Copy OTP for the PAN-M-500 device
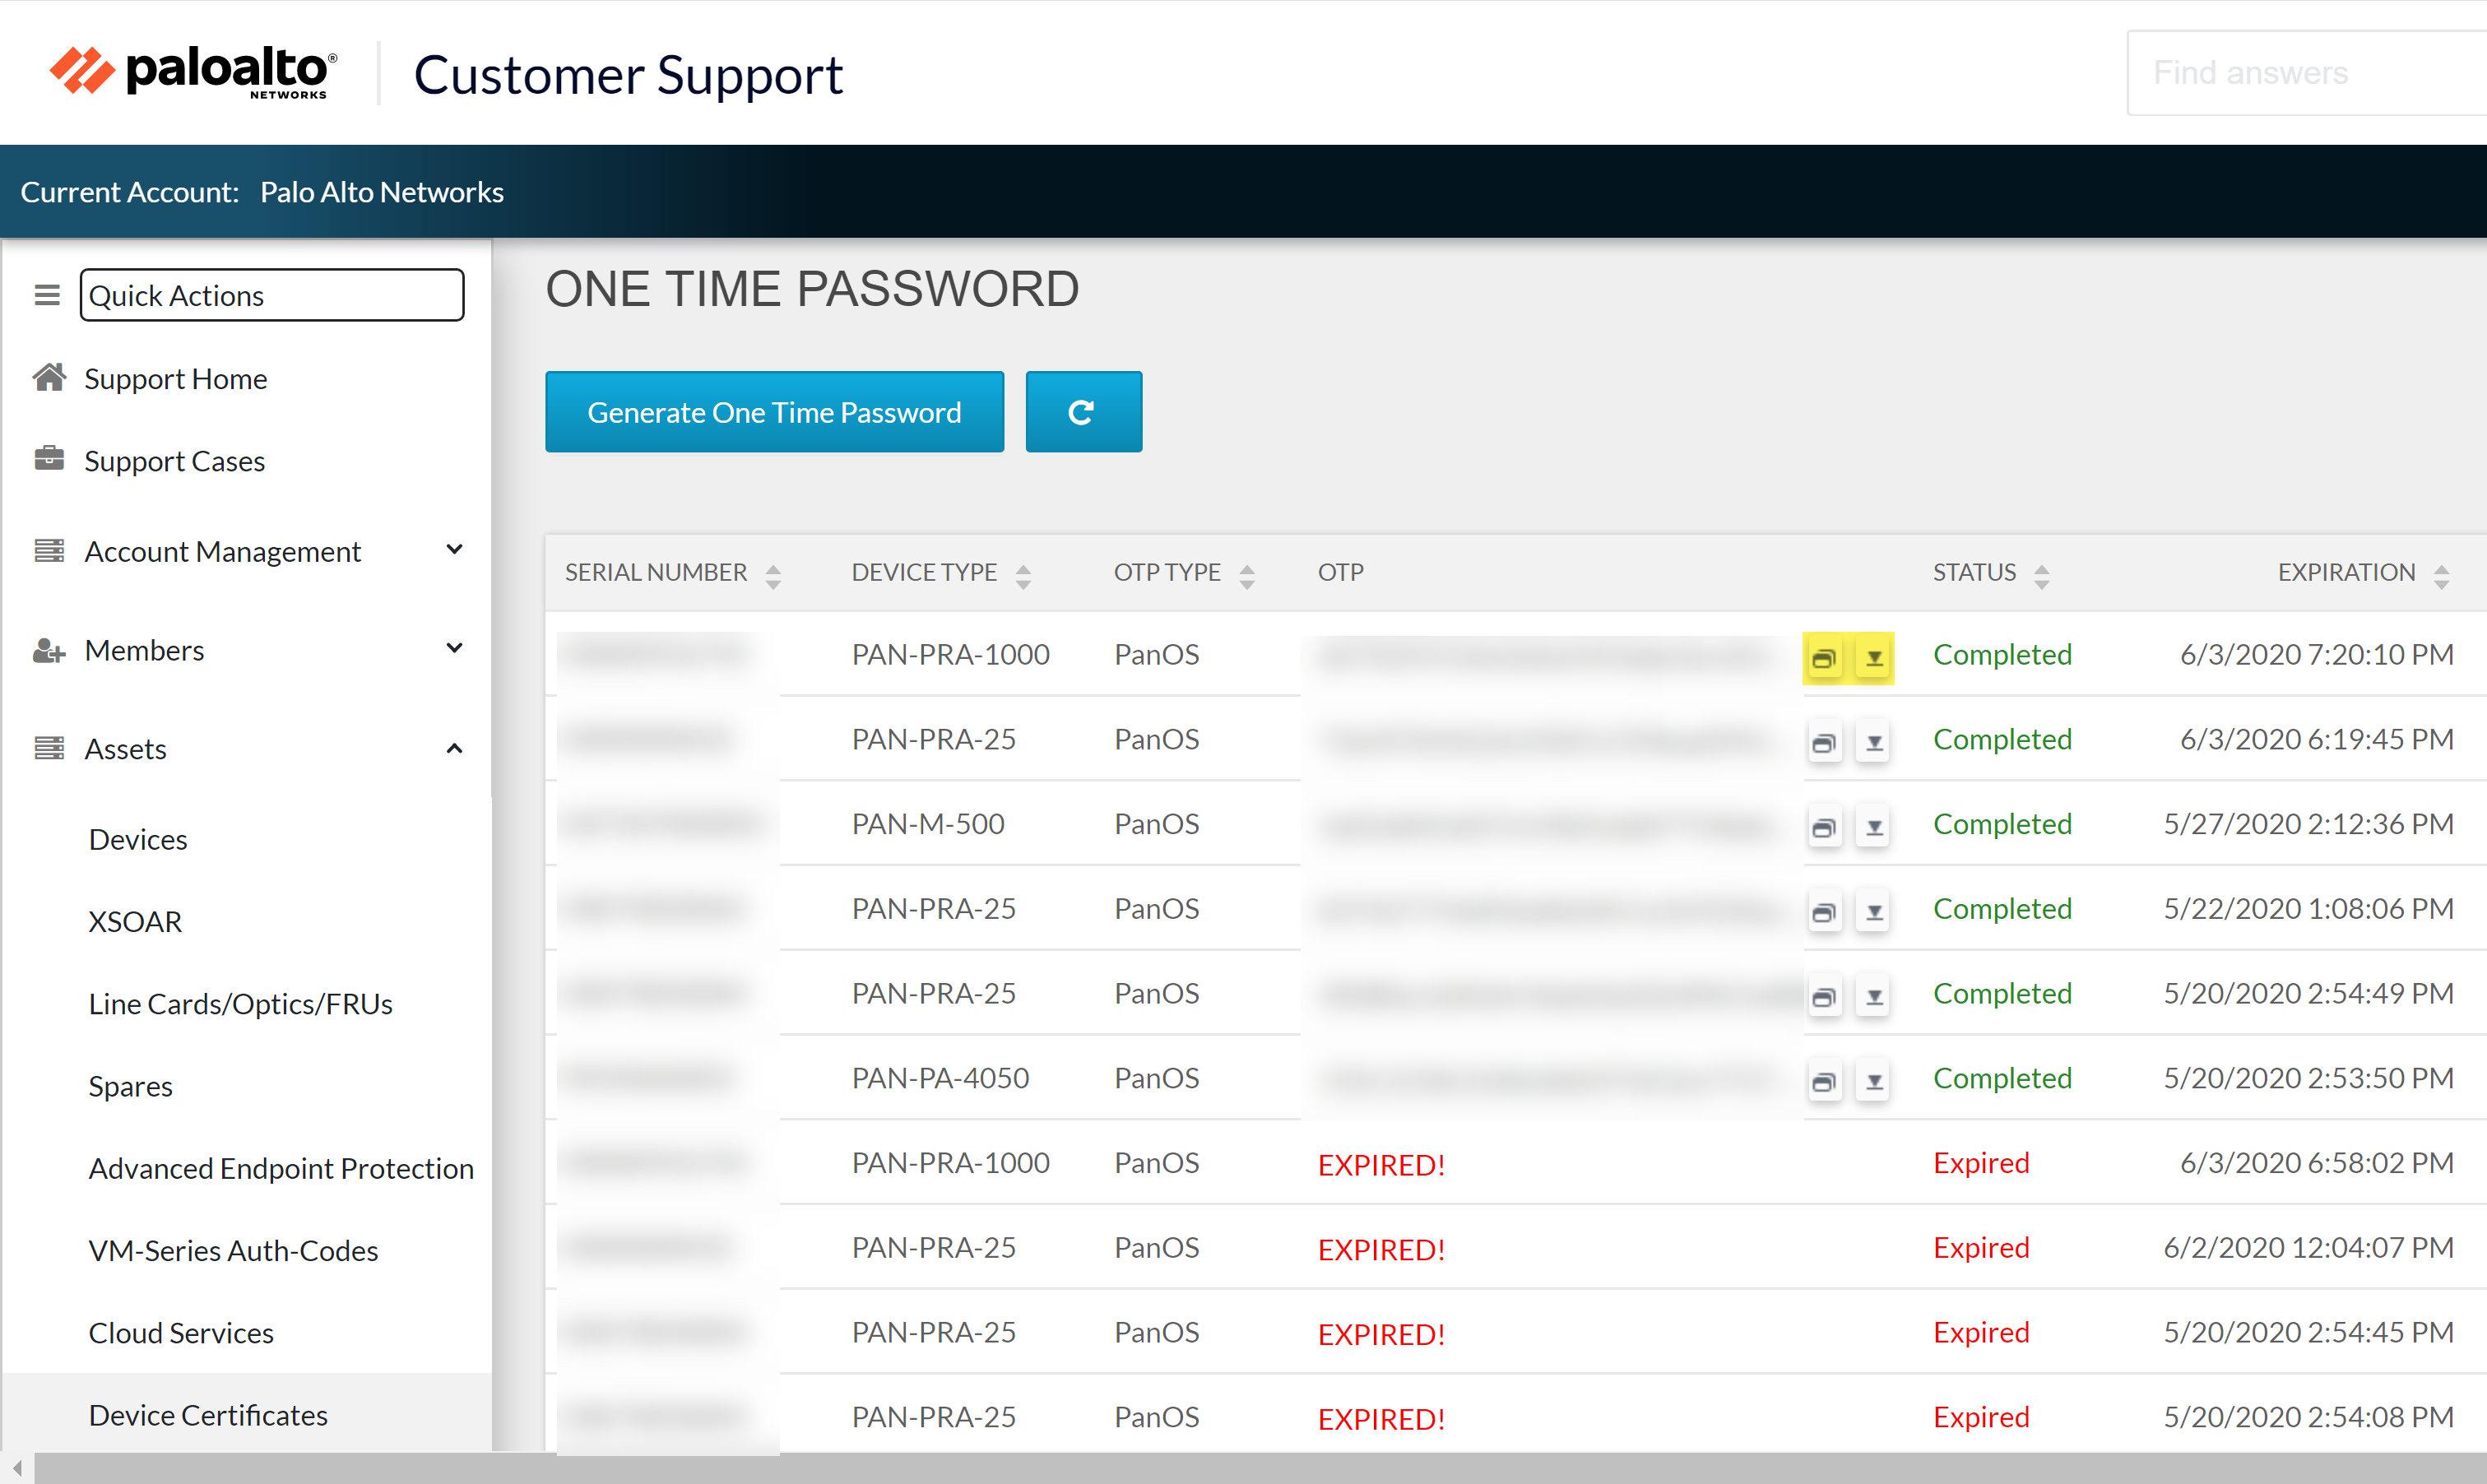 [x=1824, y=827]
